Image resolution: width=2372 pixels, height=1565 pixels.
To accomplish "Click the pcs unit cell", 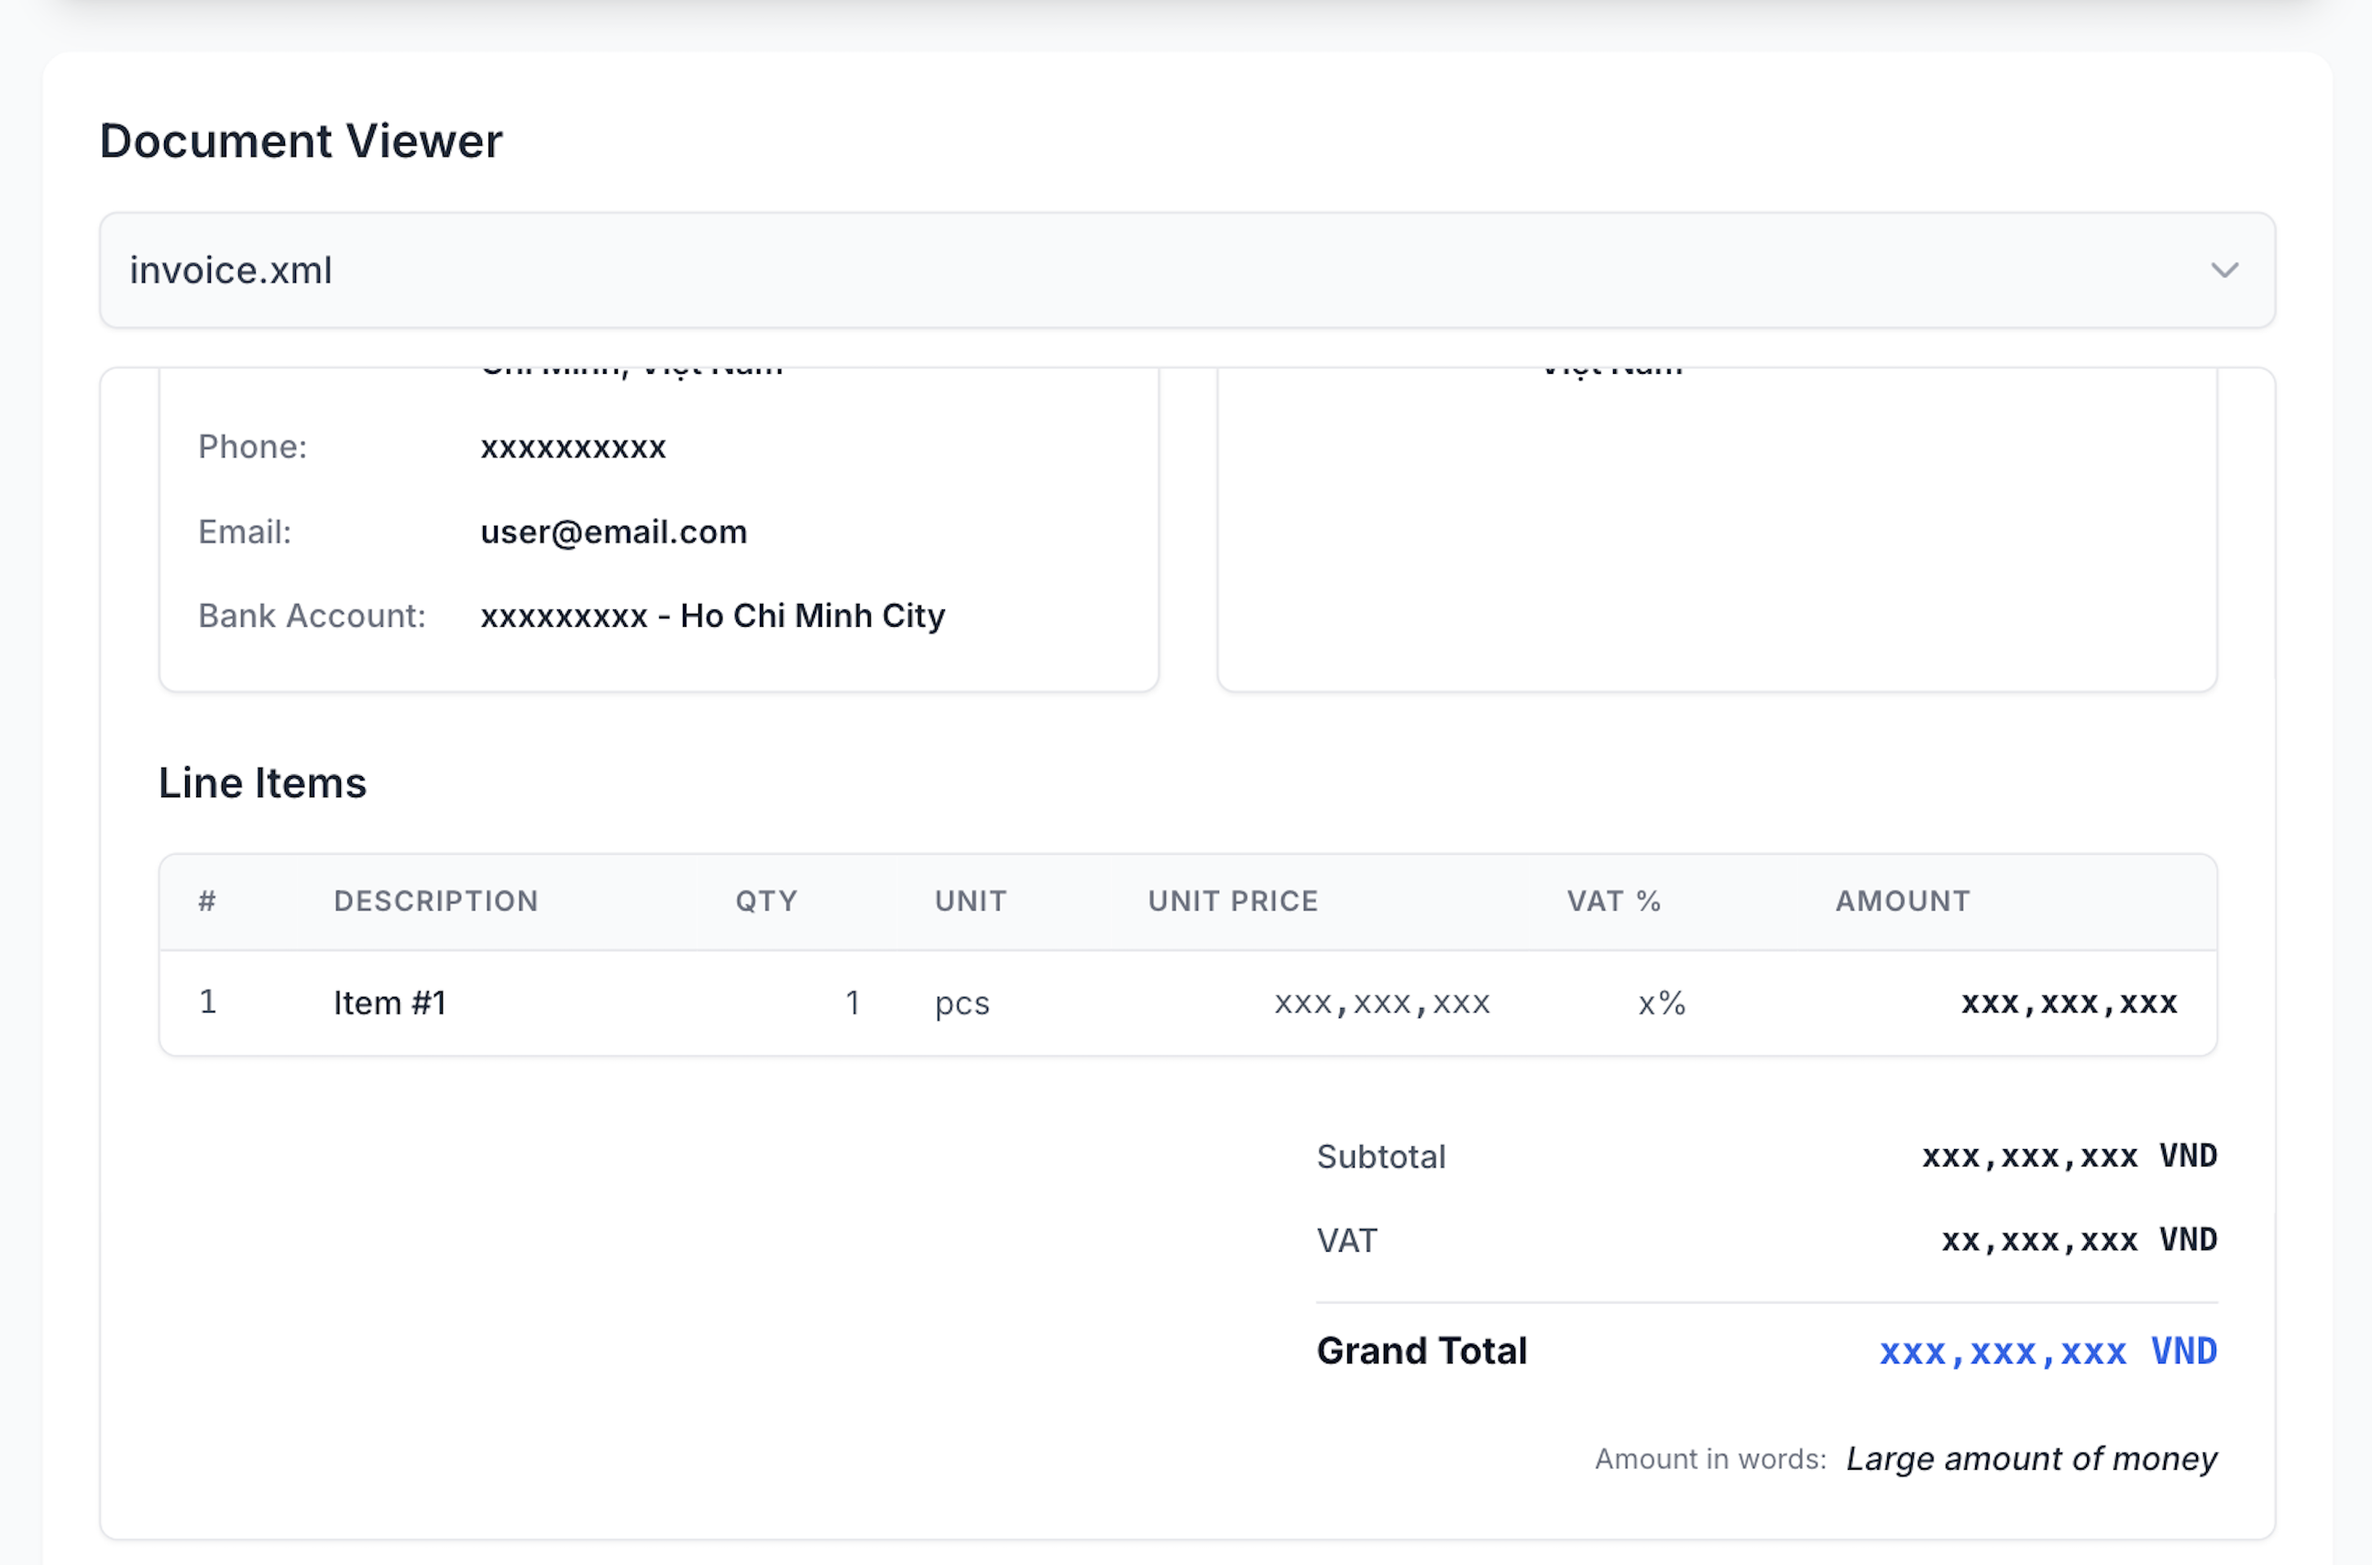I will pos(961,1003).
